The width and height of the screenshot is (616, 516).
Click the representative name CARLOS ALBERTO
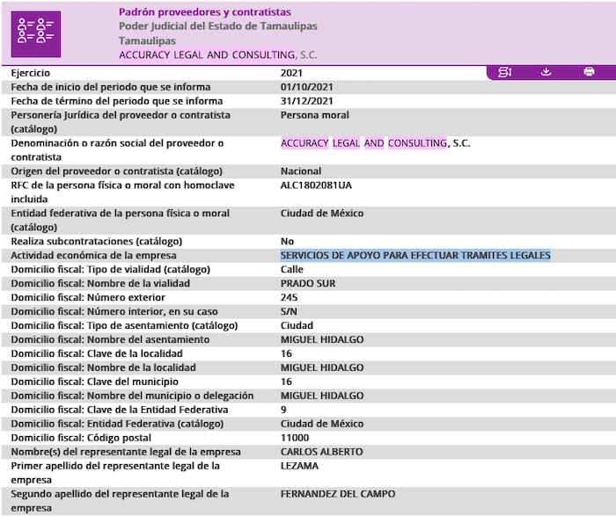tap(321, 452)
